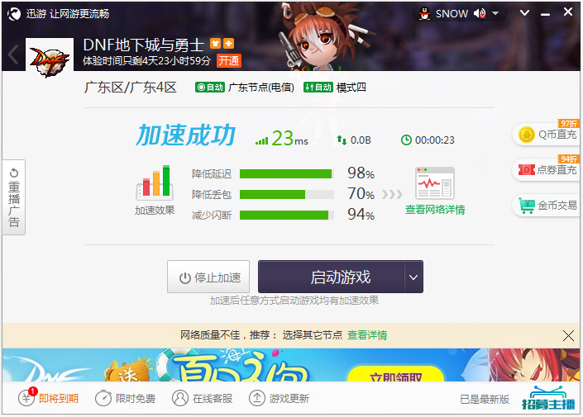The width and height of the screenshot is (583, 417).
Task: Expand the SNOW account dropdown arrow
Action: pyautogui.click(x=495, y=14)
